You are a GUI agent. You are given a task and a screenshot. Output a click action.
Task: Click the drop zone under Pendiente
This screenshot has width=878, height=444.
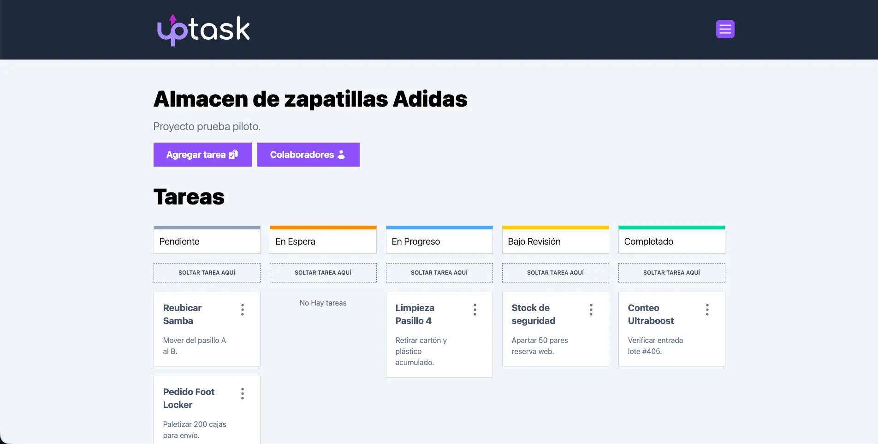click(207, 273)
